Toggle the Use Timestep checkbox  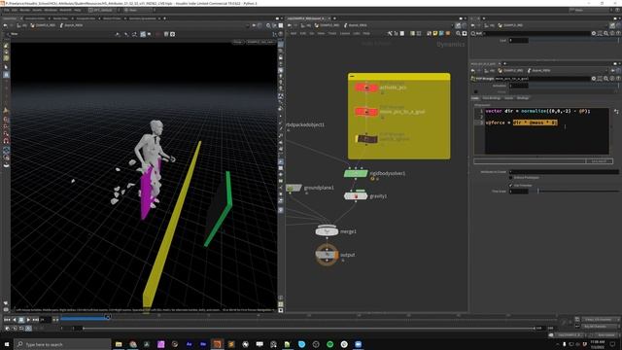click(x=511, y=186)
